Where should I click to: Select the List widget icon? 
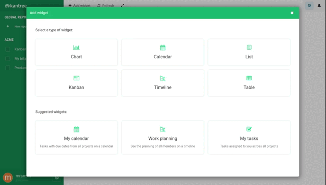249,47
